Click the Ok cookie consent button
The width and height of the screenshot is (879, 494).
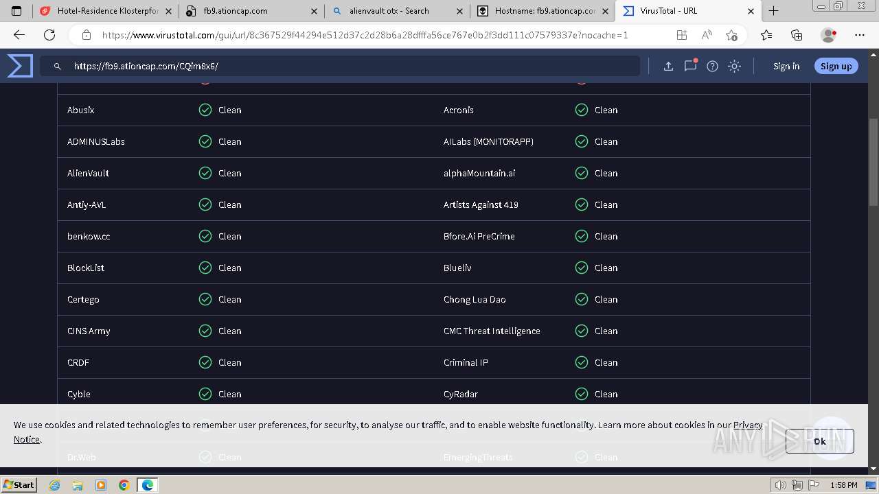click(x=820, y=441)
